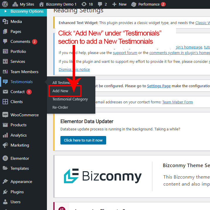Click the Plugins icon in the sidebar
The width and height of the screenshot is (210, 210).
click(x=5, y=192)
